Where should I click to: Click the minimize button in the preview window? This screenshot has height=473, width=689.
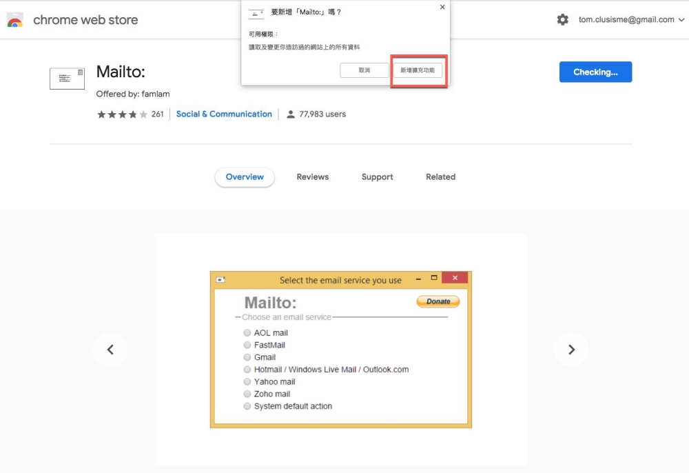point(418,279)
